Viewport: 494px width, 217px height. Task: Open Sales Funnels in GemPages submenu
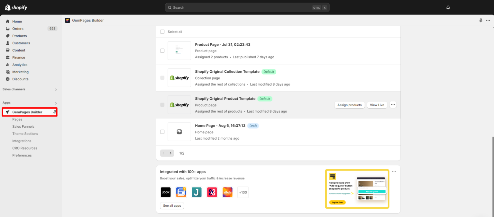coord(23,127)
